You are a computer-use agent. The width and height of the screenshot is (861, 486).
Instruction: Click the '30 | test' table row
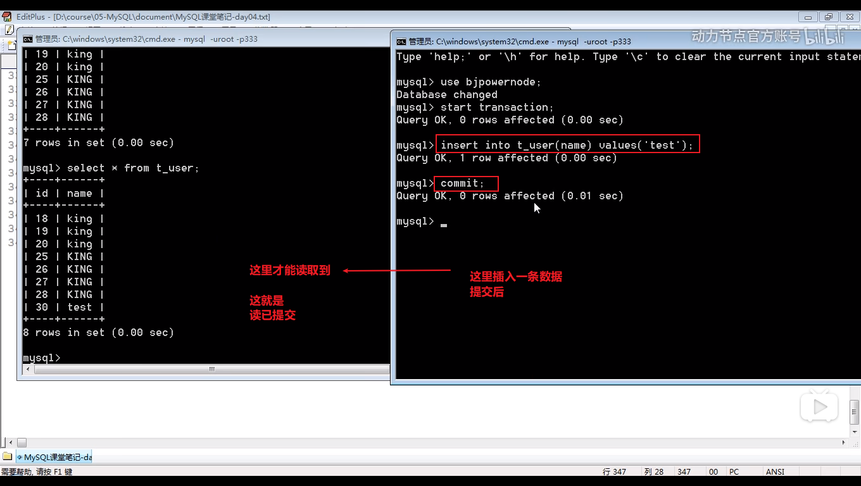(x=63, y=307)
